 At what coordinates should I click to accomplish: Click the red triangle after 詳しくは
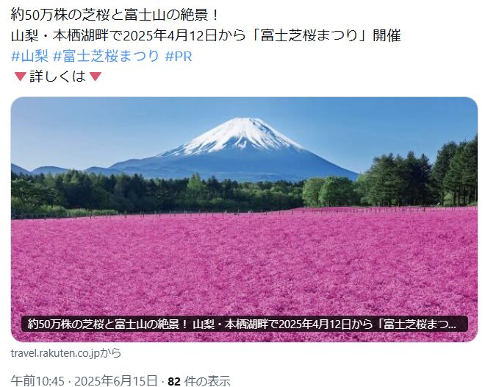96,77
